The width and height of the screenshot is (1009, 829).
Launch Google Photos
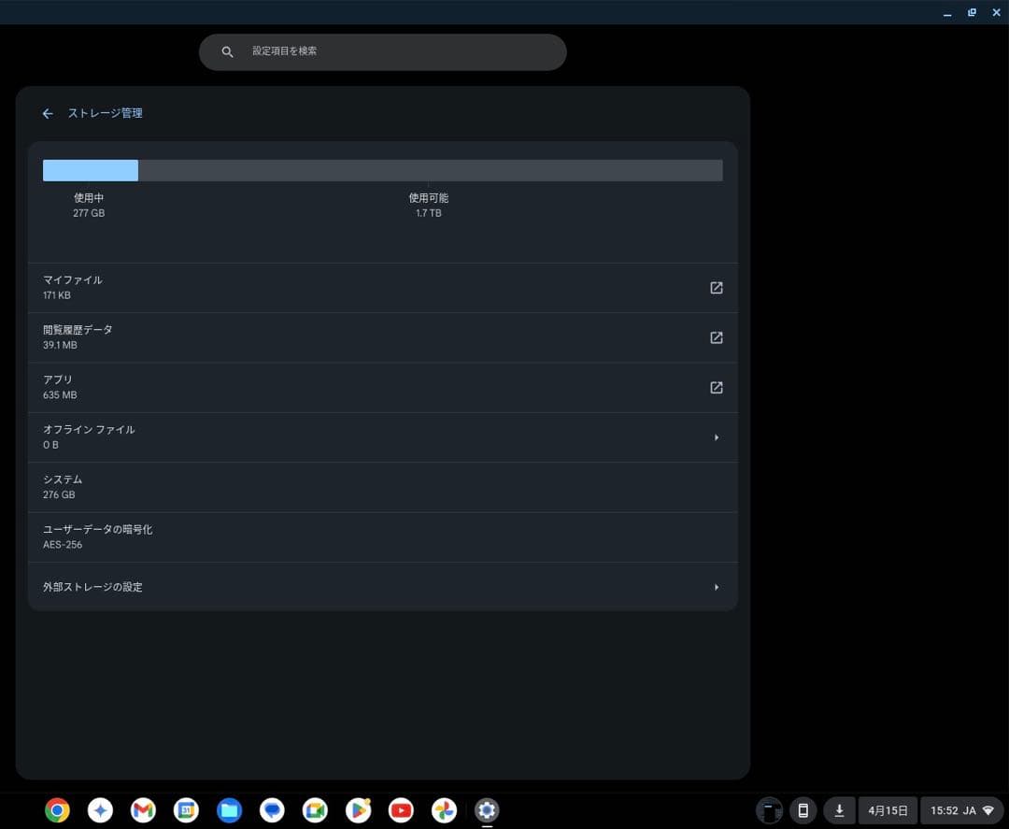(444, 810)
